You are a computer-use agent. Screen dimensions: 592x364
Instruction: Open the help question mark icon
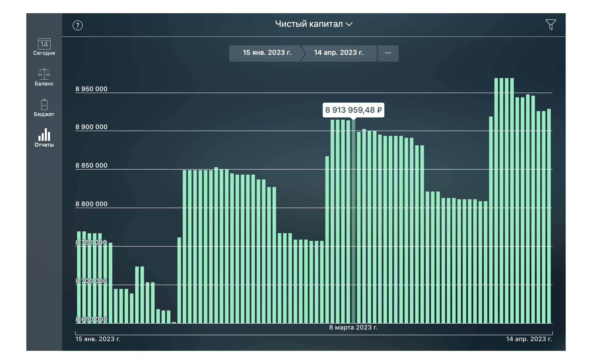point(78,25)
